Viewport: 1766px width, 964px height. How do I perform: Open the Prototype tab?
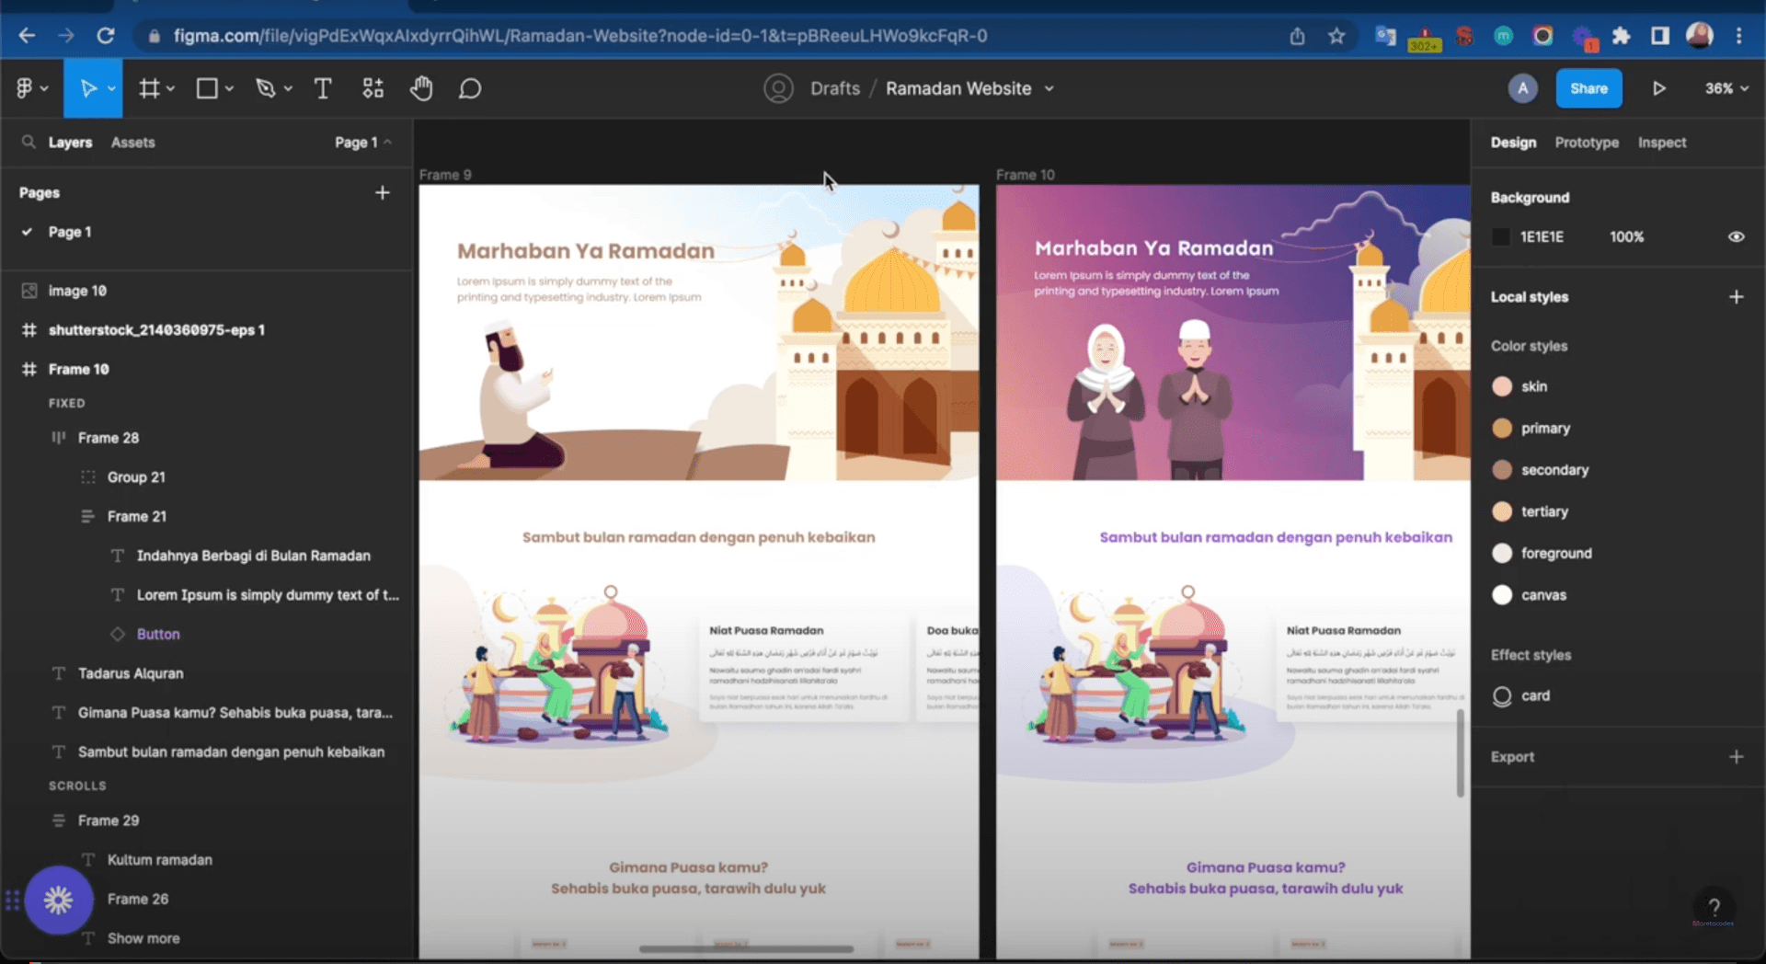click(x=1587, y=142)
